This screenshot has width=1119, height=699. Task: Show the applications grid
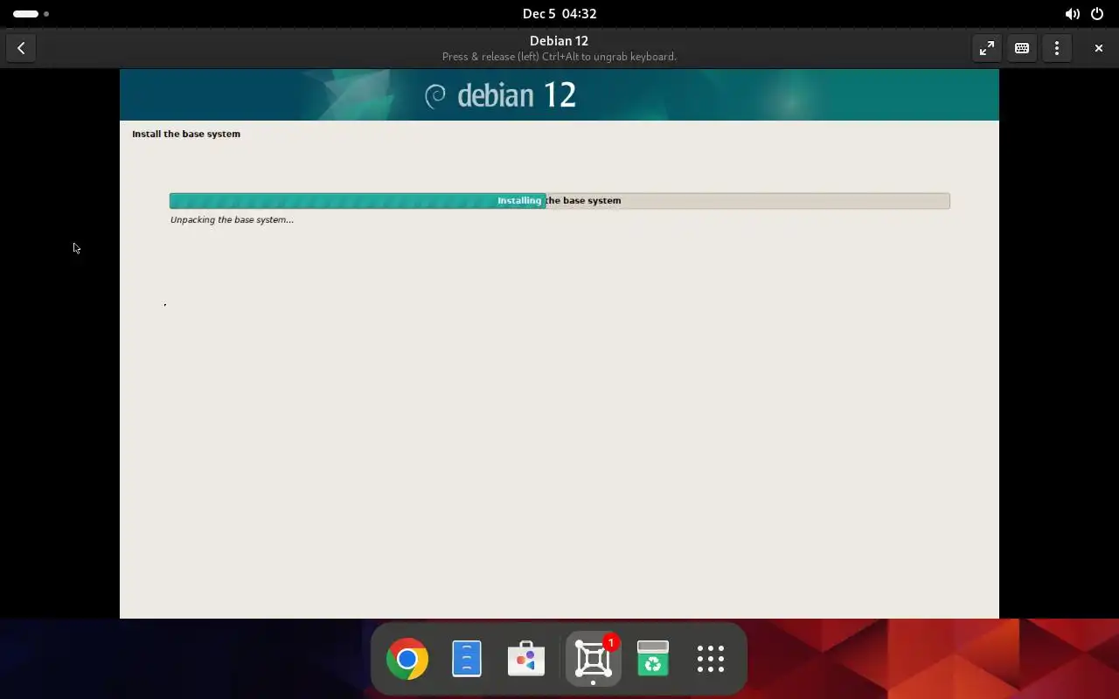tap(711, 659)
